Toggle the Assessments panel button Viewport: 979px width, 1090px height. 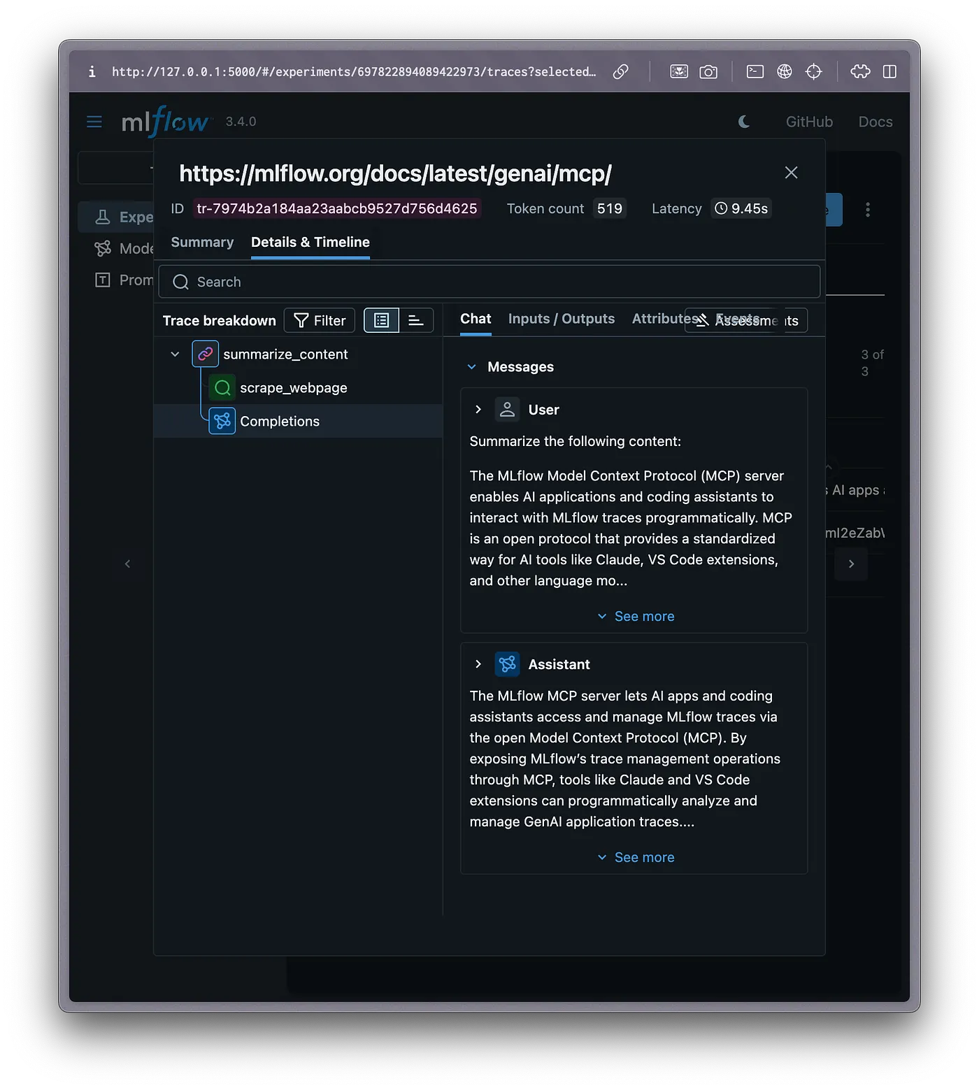point(746,320)
